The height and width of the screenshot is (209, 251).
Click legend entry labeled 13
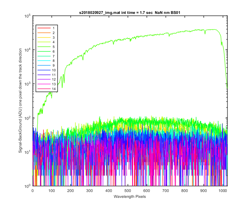coord(46,84)
